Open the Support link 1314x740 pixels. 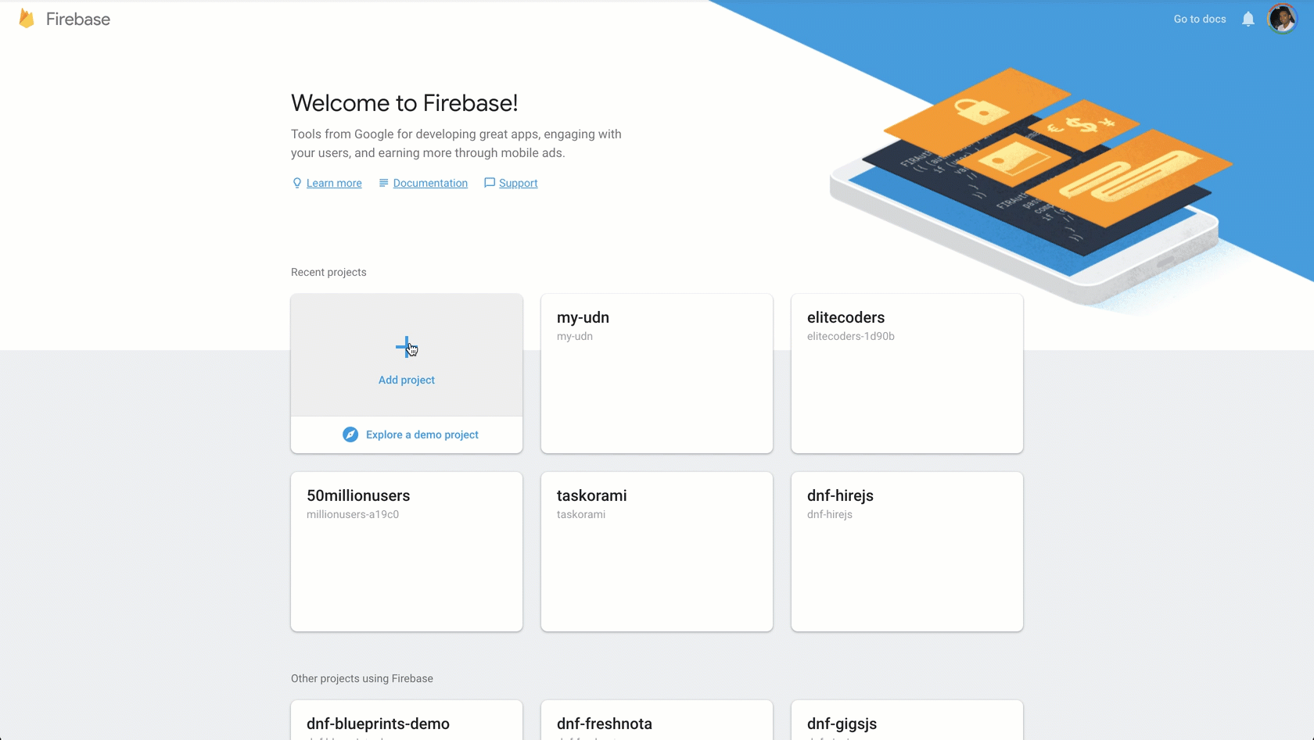click(x=518, y=183)
